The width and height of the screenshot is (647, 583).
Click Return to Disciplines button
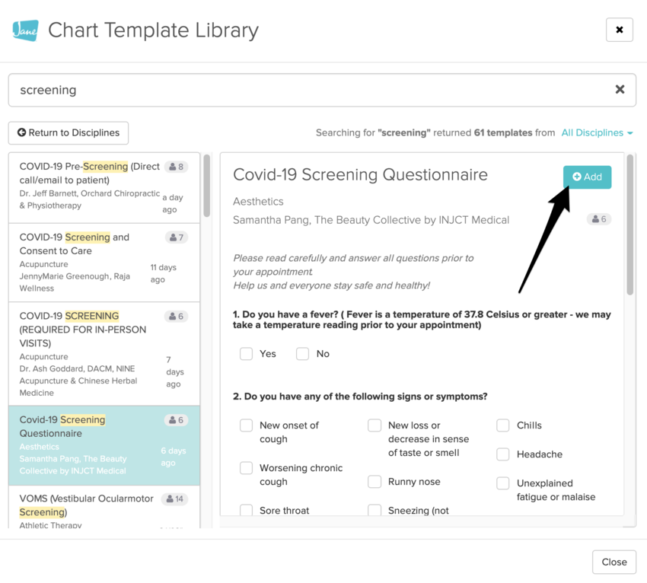click(69, 132)
